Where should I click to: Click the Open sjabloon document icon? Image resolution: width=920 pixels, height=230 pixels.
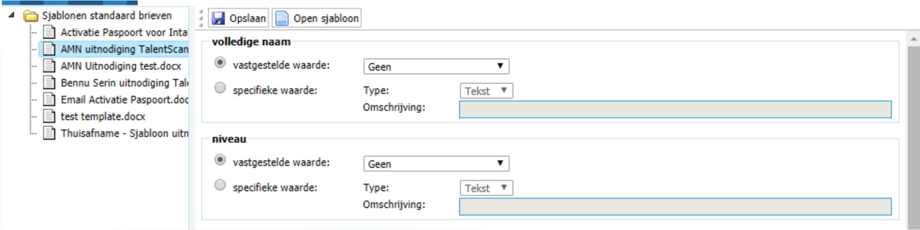[x=282, y=18]
